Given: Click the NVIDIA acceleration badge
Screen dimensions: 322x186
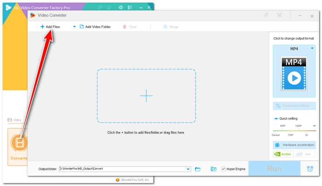Looking at the screenshot, I should coord(283,154).
